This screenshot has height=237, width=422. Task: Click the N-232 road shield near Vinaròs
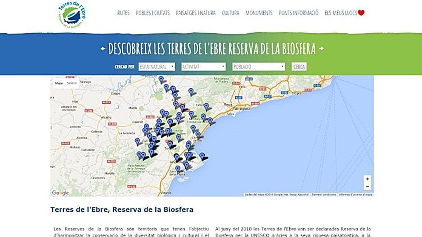pos(131,186)
